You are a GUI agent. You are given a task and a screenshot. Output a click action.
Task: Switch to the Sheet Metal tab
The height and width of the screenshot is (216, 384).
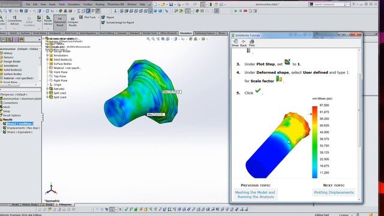(x=40, y=34)
